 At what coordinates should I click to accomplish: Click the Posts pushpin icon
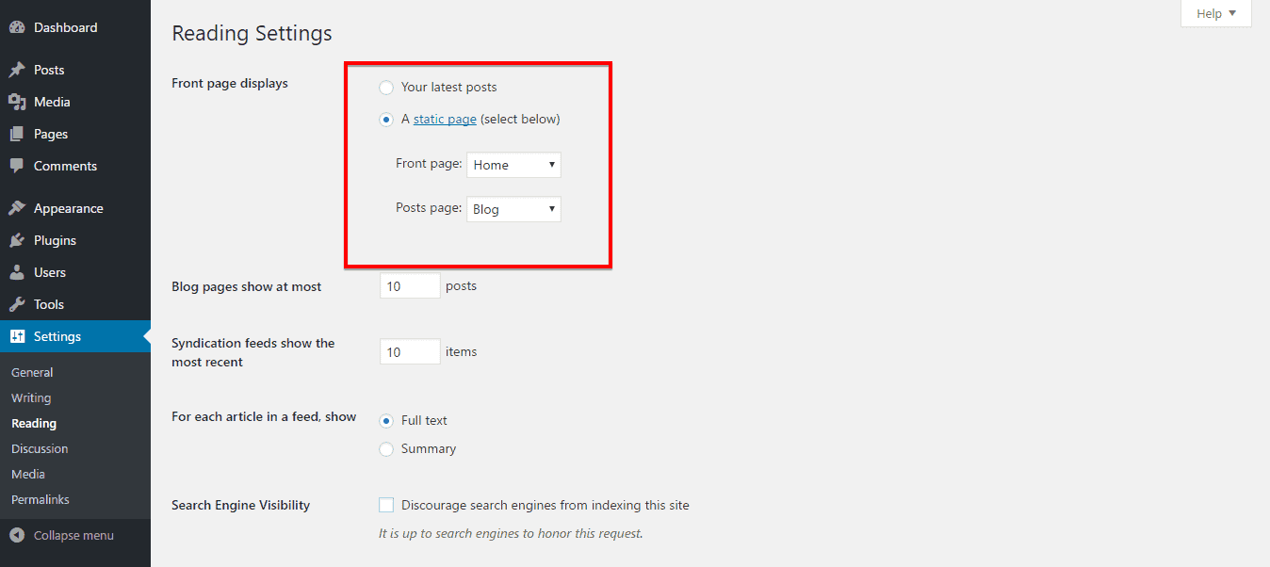pos(17,70)
